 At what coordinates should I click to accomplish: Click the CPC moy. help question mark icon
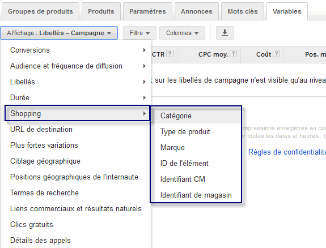(234, 54)
